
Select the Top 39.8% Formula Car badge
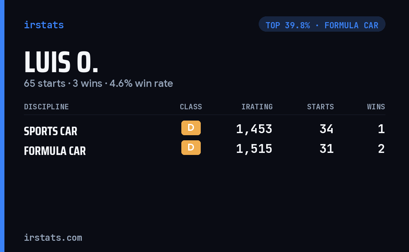point(322,24)
